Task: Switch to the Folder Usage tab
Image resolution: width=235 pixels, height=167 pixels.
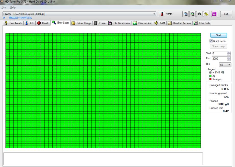Action: point(81,23)
